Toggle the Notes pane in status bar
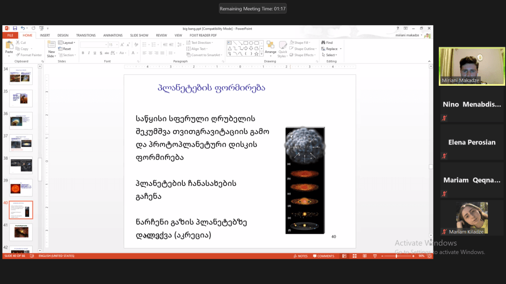Viewport: 506px width, 284px height. 300,256
